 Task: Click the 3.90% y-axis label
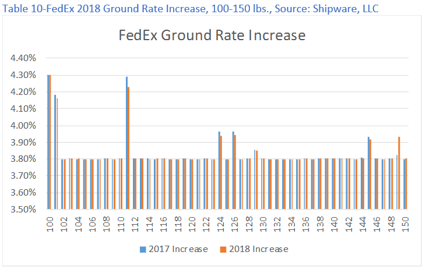click(x=23, y=142)
